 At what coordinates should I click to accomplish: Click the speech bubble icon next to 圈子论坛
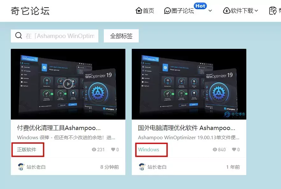[167, 10]
